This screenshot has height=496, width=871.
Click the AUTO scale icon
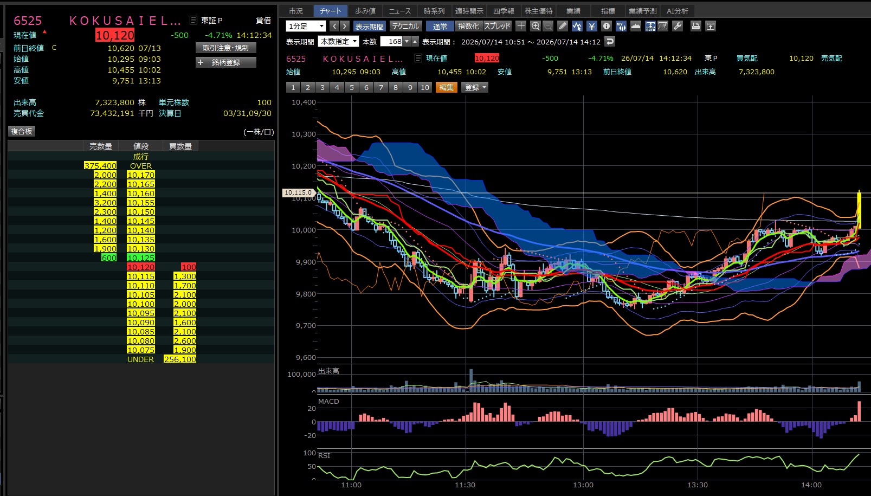click(x=650, y=26)
